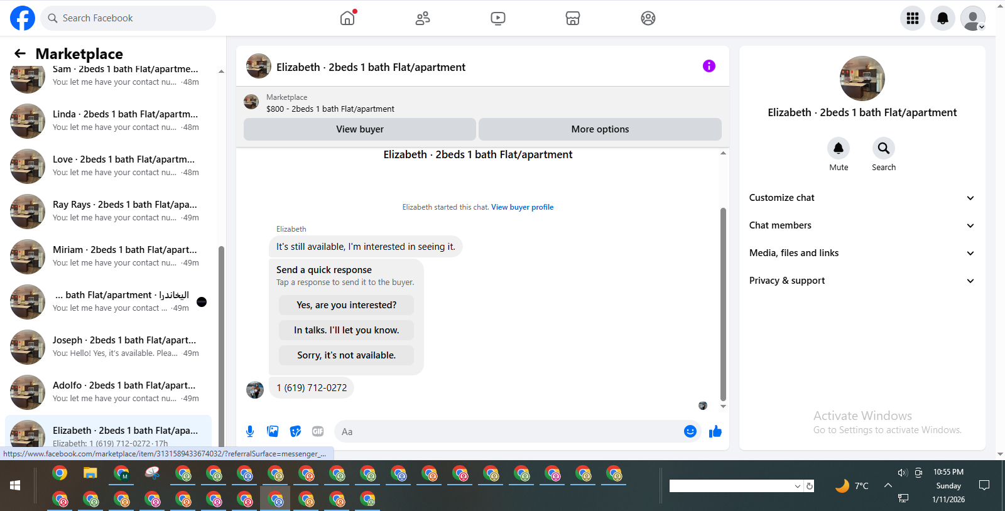The height and width of the screenshot is (511, 1005).
Task: Open the taskbar address dropdown arrow
Action: pyautogui.click(x=797, y=486)
